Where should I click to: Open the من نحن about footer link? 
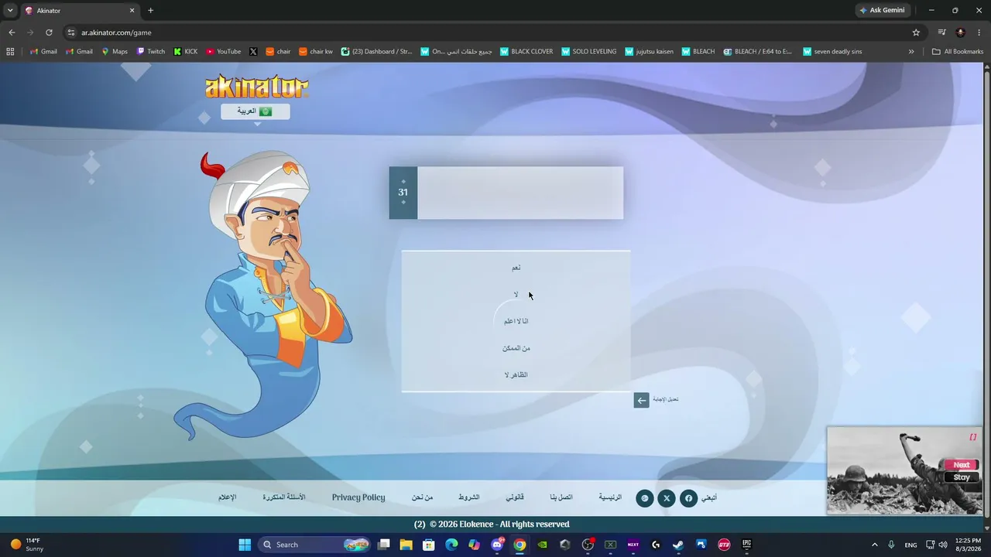422,497
